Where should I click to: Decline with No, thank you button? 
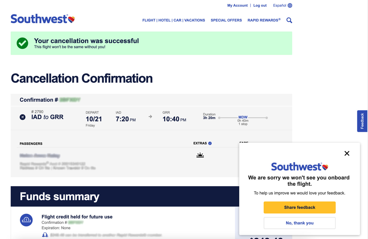click(299, 223)
